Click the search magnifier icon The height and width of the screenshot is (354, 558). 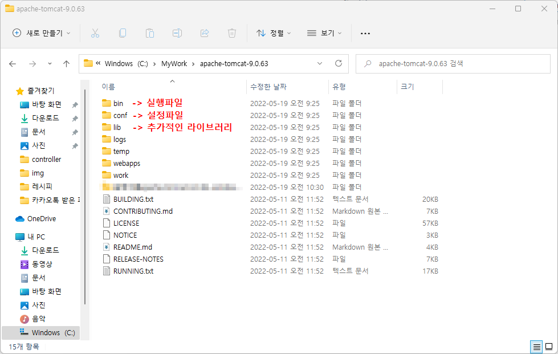[x=368, y=64]
